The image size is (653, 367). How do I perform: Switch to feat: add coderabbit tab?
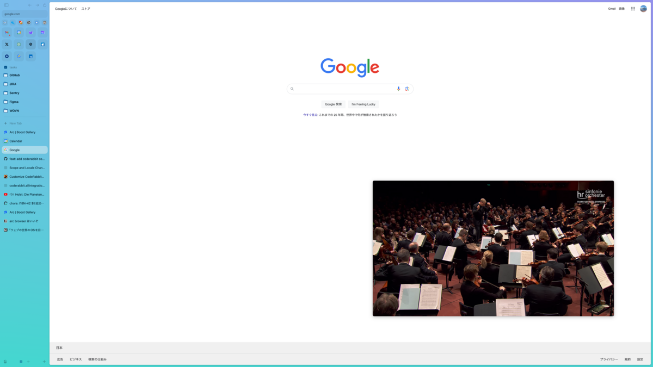[25, 159]
